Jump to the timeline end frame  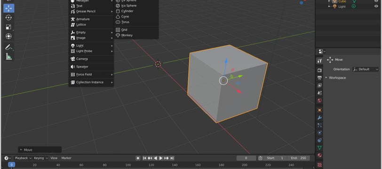(172, 158)
